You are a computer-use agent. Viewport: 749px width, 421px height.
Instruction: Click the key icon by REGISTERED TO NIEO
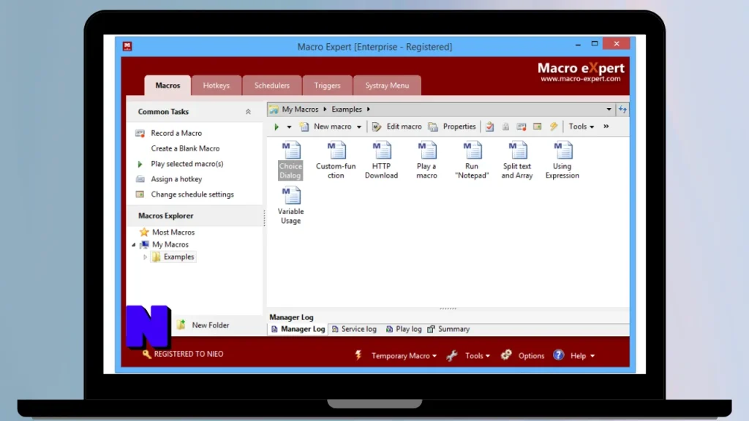click(x=146, y=354)
